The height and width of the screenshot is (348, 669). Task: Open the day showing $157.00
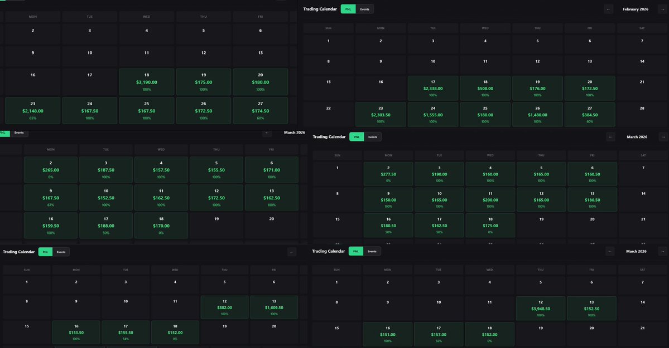(439, 334)
